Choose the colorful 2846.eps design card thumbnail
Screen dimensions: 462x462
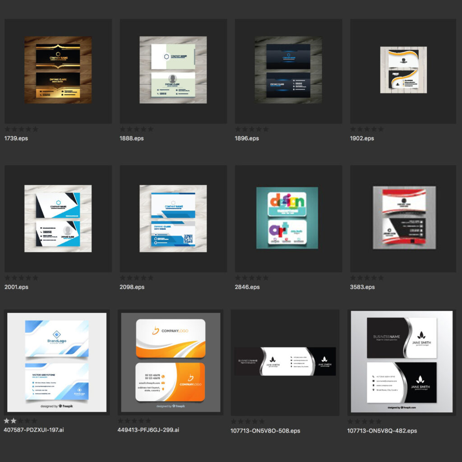click(287, 218)
